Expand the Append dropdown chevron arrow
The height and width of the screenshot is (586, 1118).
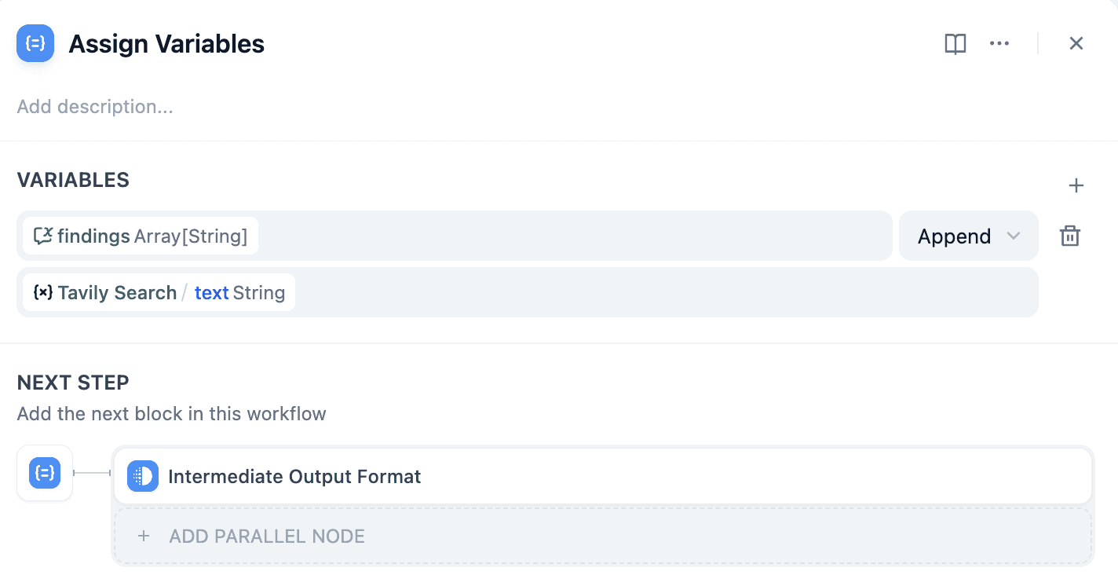[x=1014, y=236]
